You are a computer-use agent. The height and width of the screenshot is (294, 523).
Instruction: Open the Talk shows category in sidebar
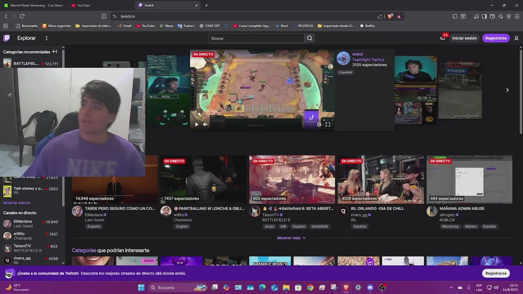click(31, 190)
